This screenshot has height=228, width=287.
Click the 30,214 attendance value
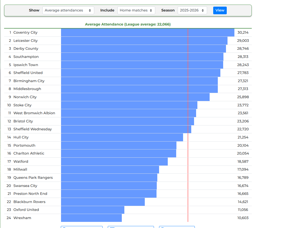click(x=243, y=32)
